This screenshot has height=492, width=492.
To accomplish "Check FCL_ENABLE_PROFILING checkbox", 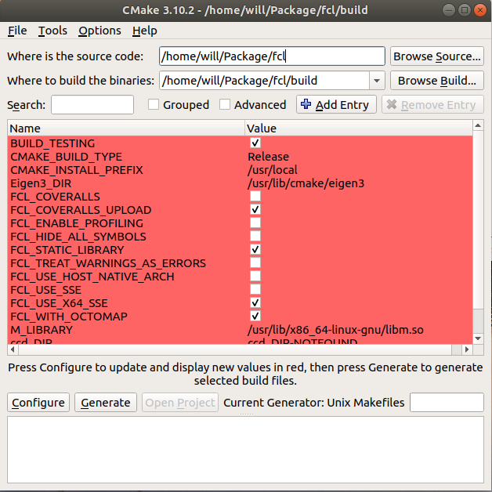I will tap(255, 222).
